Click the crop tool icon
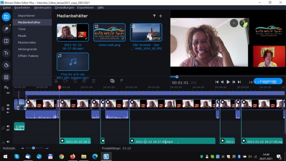The image size is (286, 161). pyautogui.click(x=75, y=81)
